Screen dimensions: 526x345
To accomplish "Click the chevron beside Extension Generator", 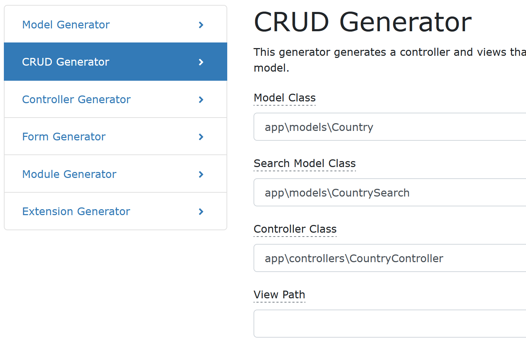I will click(201, 212).
